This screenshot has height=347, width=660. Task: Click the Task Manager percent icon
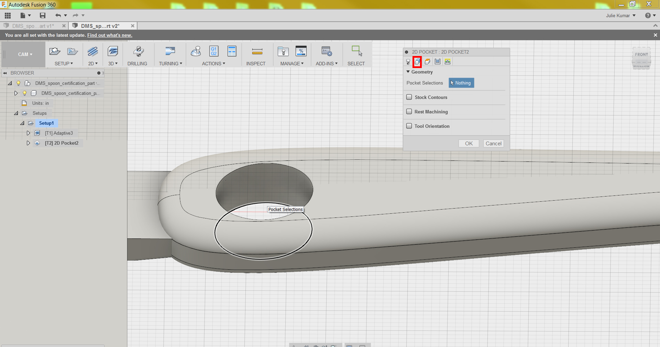pyautogui.click(x=301, y=52)
